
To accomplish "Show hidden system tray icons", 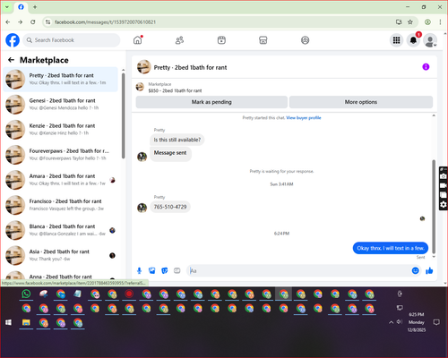I will tap(391, 322).
